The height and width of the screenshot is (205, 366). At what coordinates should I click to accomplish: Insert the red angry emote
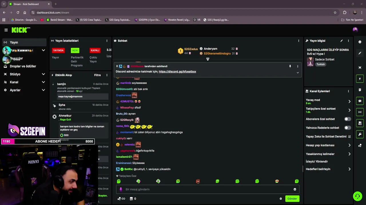(x=198, y=181)
